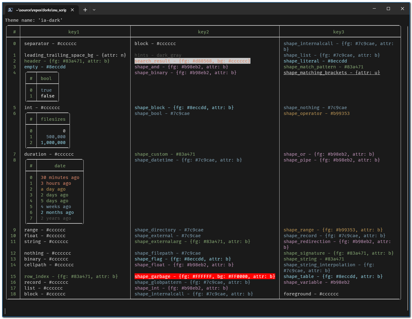The height and width of the screenshot is (319, 412).
Task: Minimize the terminal window
Action: pos(374,9)
